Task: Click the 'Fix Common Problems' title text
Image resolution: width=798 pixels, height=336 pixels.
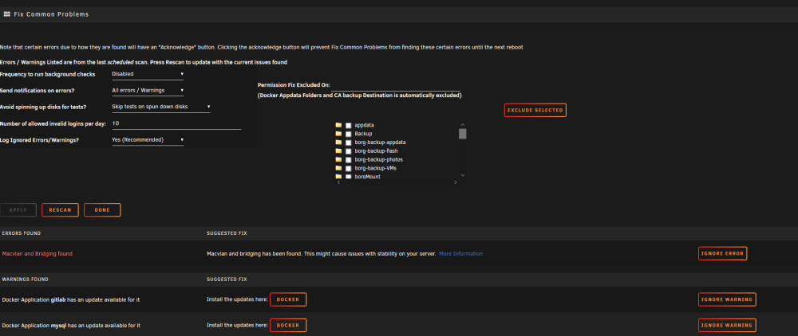Action: coord(51,14)
